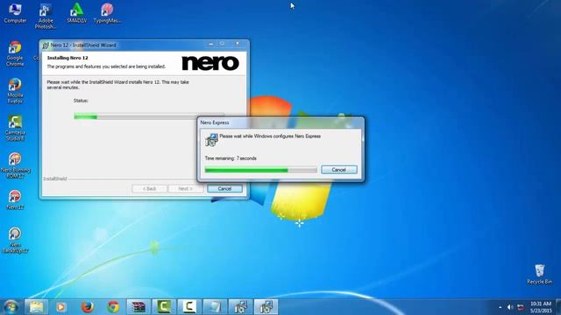This screenshot has height=315, width=561.
Task: Select the Recycle Bin desktop icon
Action: [x=540, y=274]
